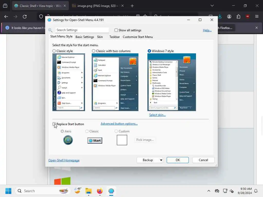Click the cloud sync tray icon
This screenshot has height=197, width=263.
click(217, 191)
